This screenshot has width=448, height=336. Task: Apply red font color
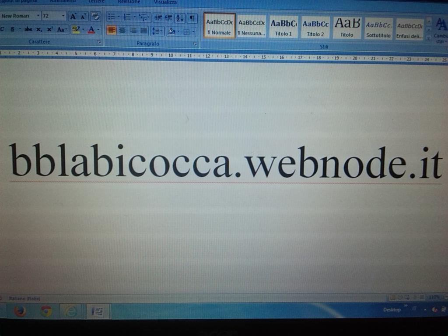tap(91, 30)
